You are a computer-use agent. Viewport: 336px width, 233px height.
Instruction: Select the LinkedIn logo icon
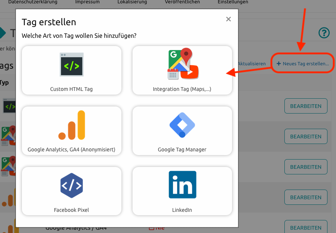click(182, 184)
